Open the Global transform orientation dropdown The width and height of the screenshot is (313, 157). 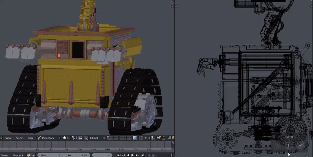[97, 138]
